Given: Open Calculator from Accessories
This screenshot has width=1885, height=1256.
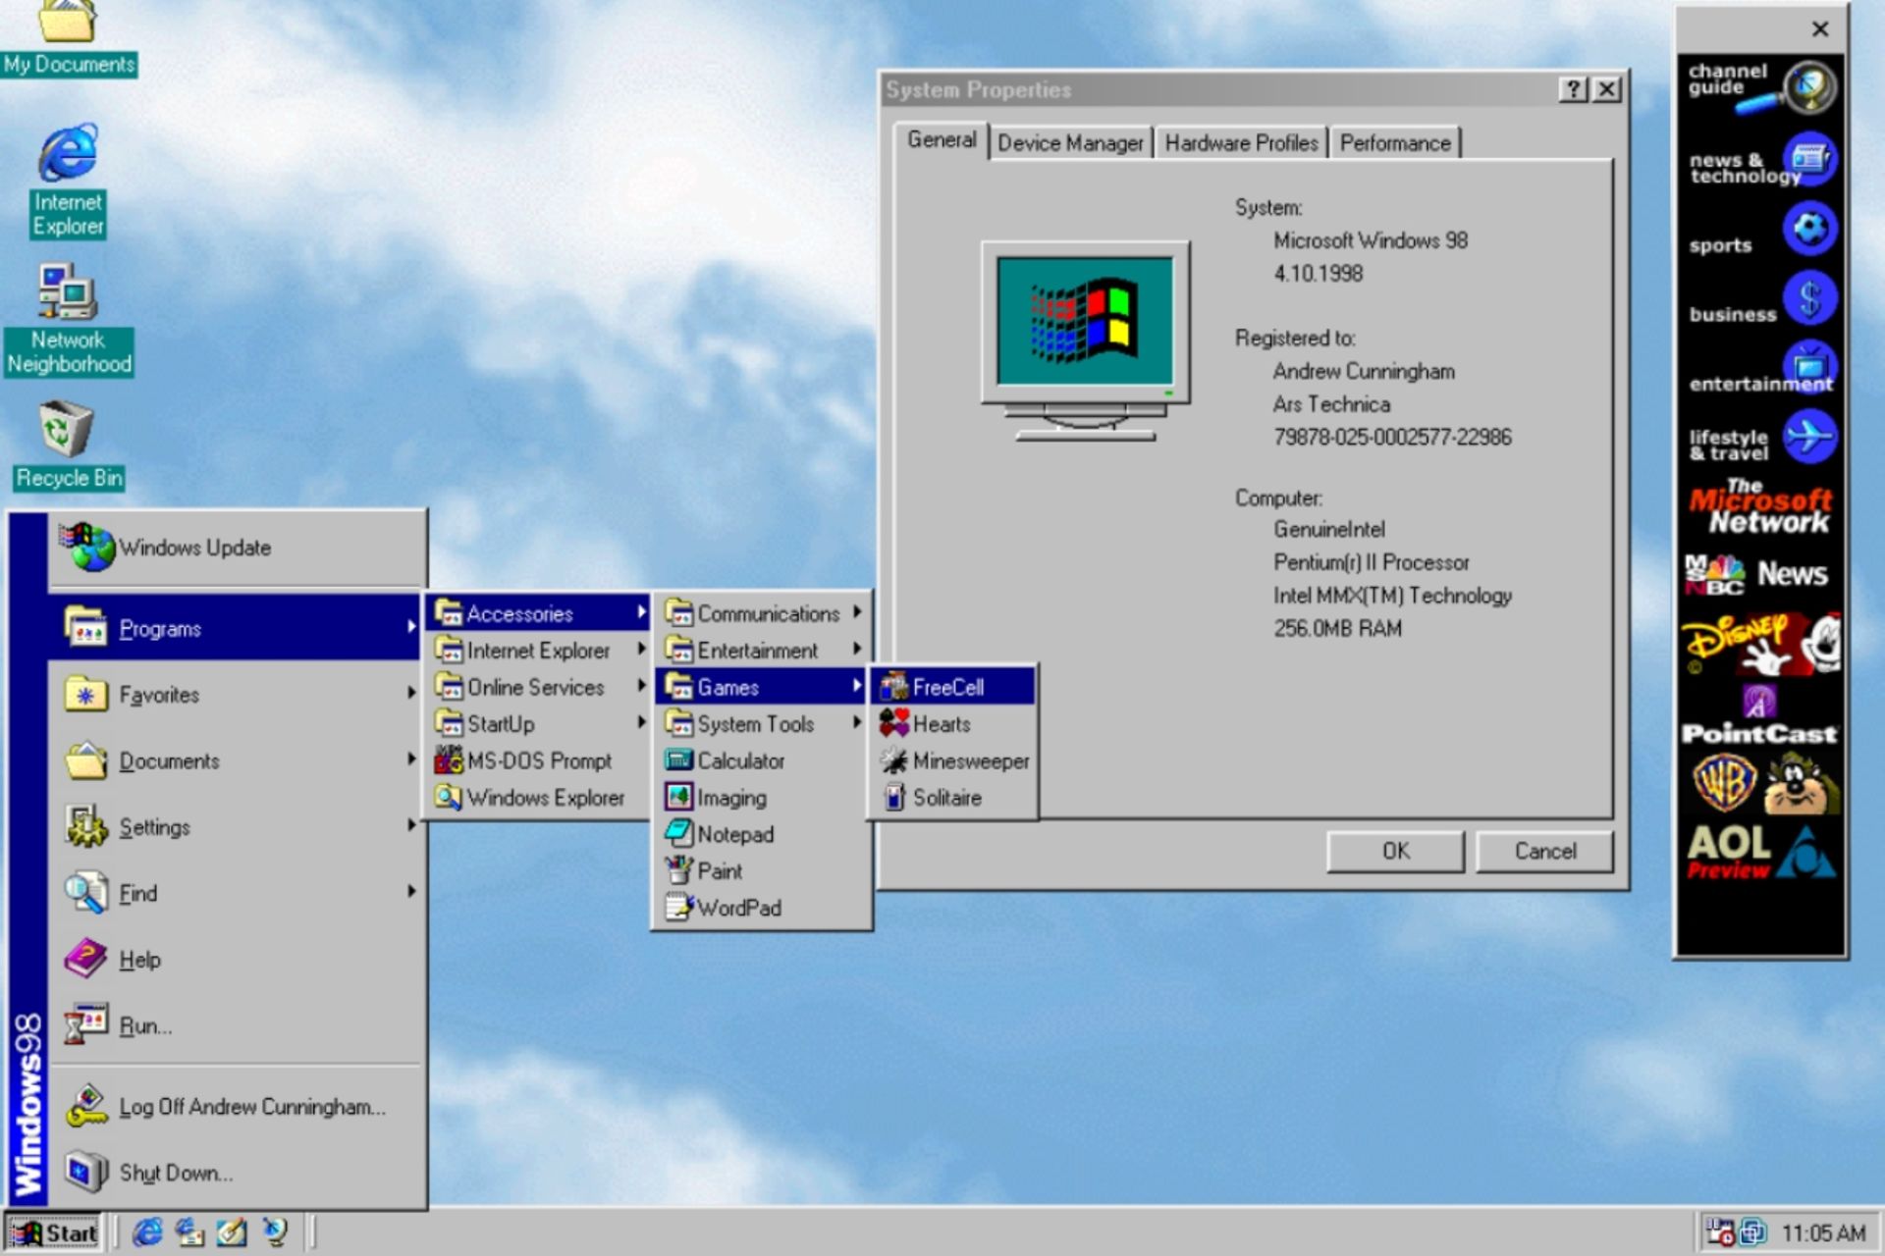Looking at the screenshot, I should tap(762, 760).
